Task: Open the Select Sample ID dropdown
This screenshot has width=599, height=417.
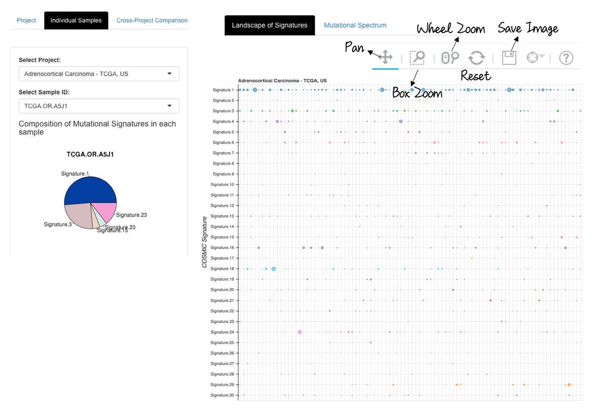Action: click(99, 106)
